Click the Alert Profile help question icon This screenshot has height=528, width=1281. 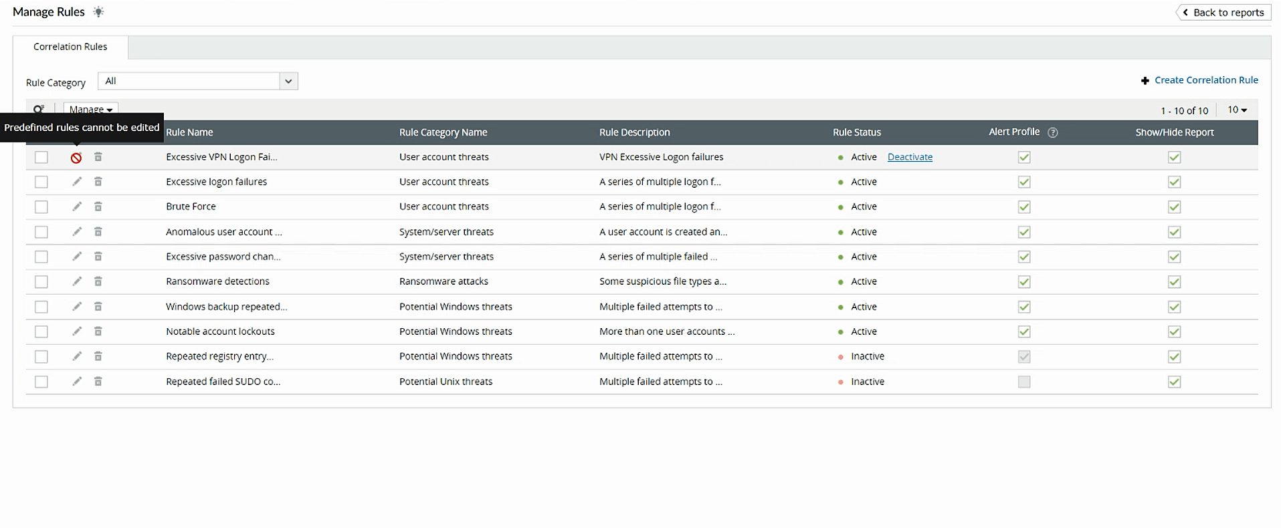pos(1052,132)
